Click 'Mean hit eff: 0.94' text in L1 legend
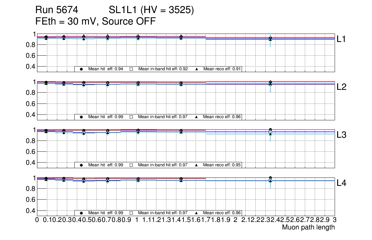 [106, 69]
